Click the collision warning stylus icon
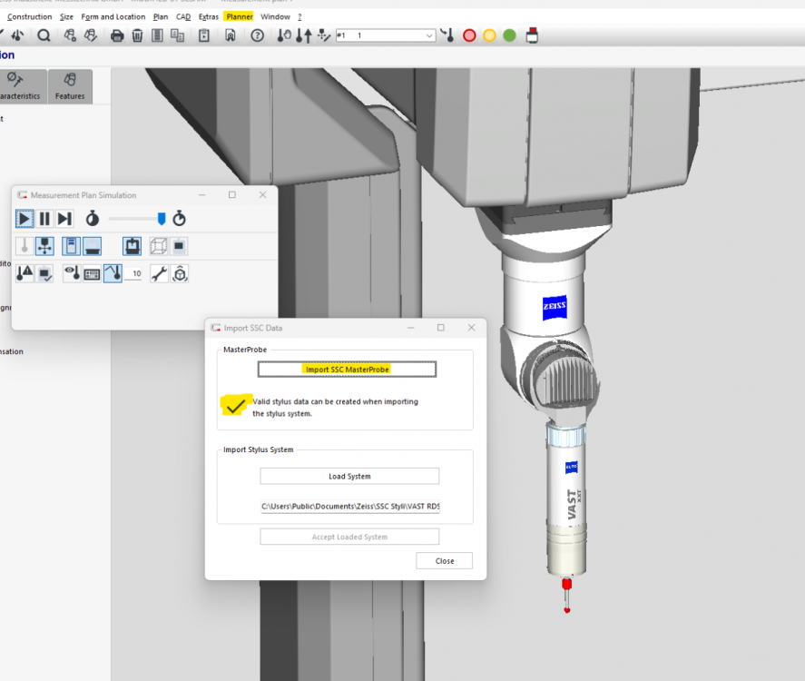This screenshot has width=805, height=681. pyautogui.click(x=25, y=273)
